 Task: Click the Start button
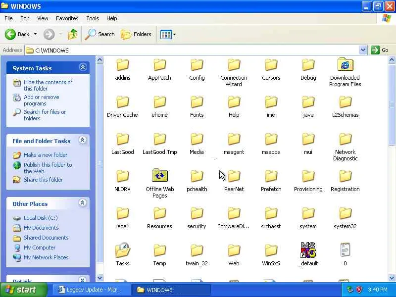point(24,290)
